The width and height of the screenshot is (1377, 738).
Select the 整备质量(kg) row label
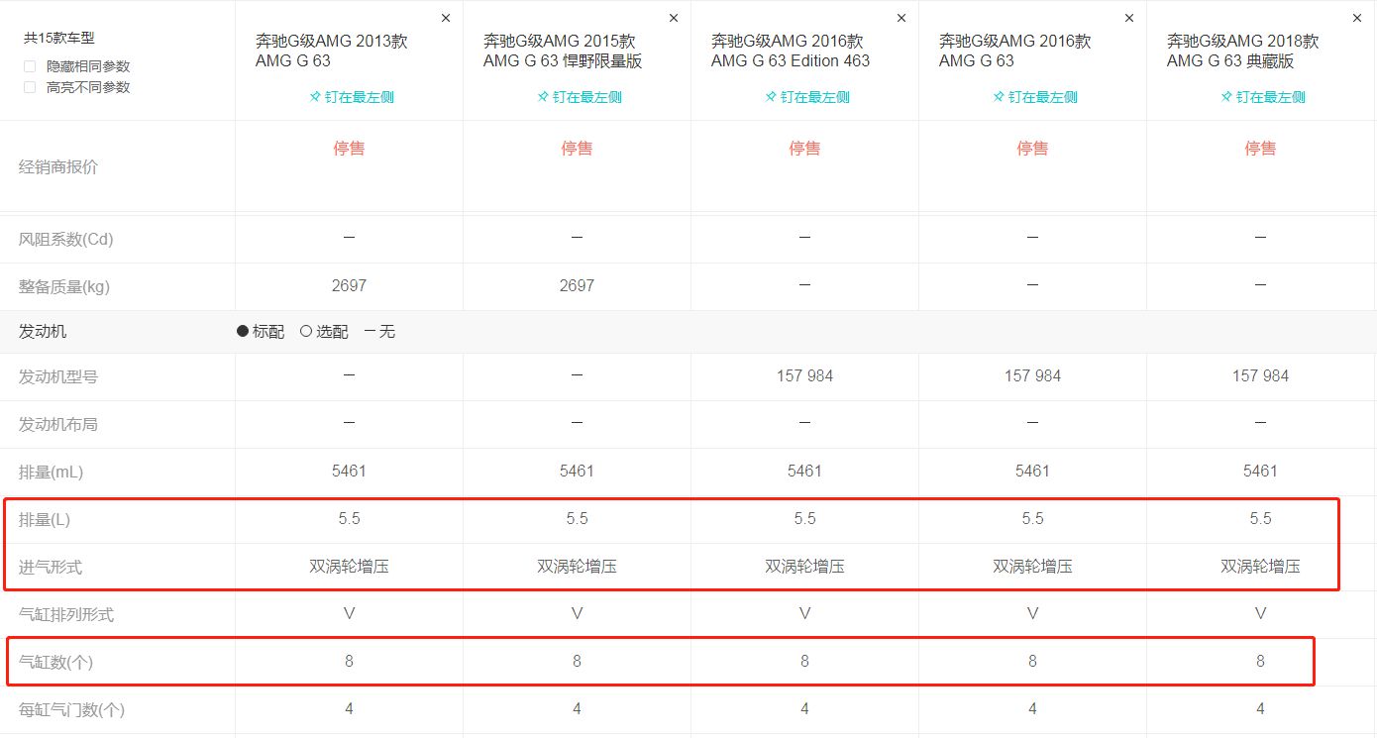pos(64,286)
